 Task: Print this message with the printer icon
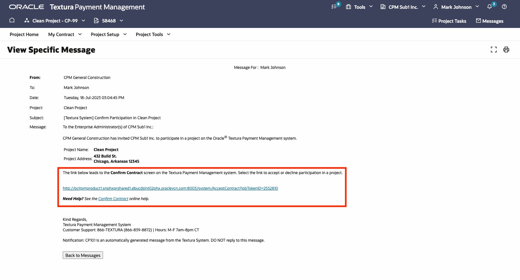[x=506, y=50]
